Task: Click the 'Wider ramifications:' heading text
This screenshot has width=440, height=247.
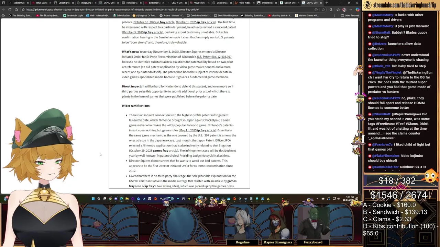Action: 136,106
